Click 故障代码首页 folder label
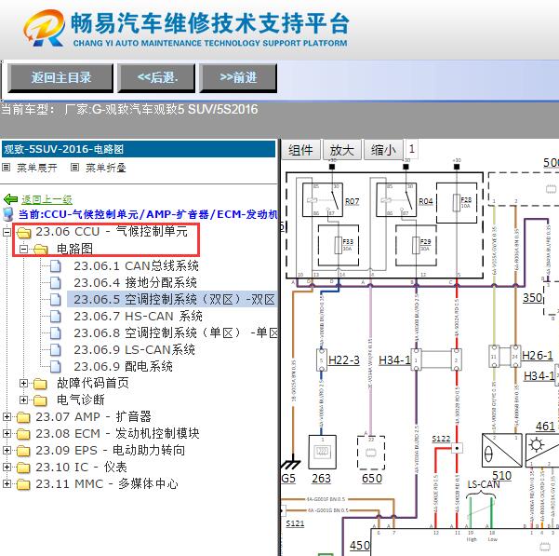 click(93, 383)
